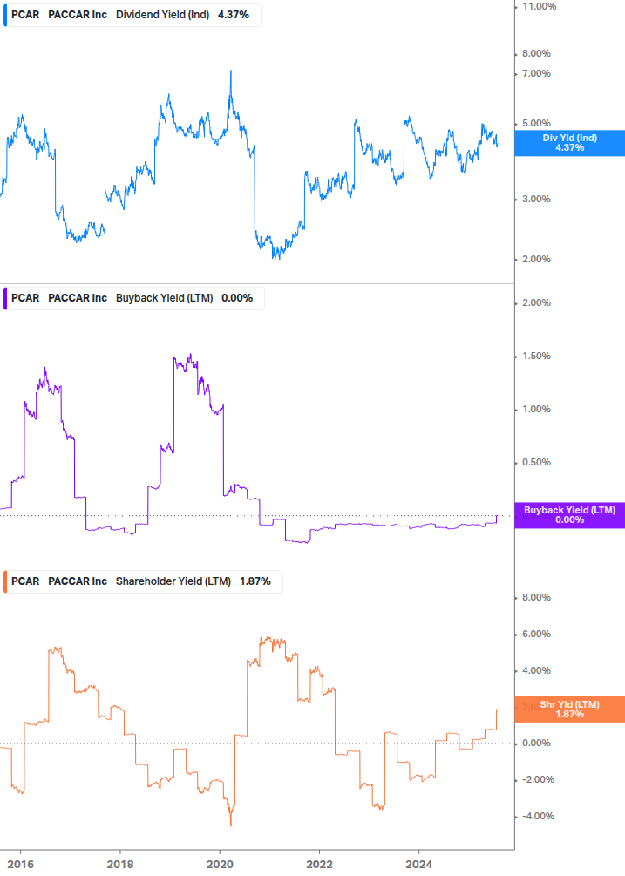This screenshot has height=876, width=625.
Task: Click the 4.00% axis label on shareholder yield chart
Action: pos(536,670)
